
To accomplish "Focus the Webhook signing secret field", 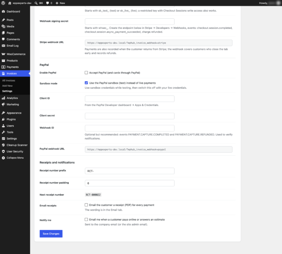I will (x=130, y=22).
